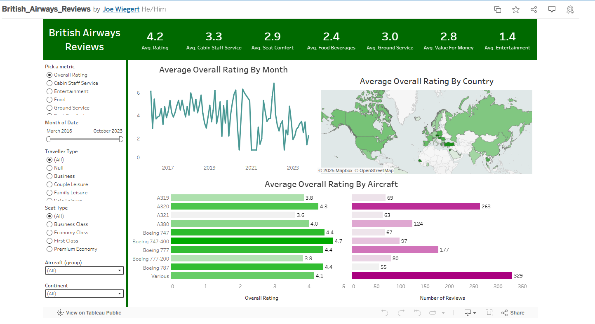The image size is (595, 324).
Task: Click the Mapbox attribution link
Action: coord(336,170)
